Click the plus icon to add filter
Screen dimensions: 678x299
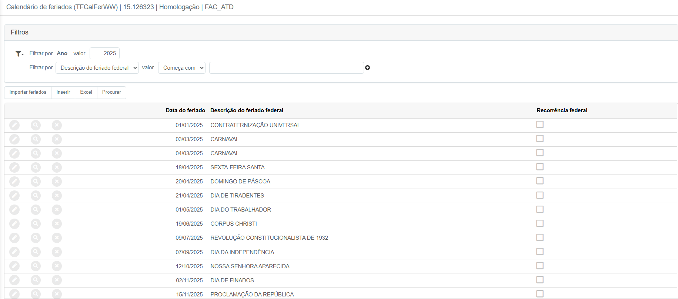[x=367, y=68]
